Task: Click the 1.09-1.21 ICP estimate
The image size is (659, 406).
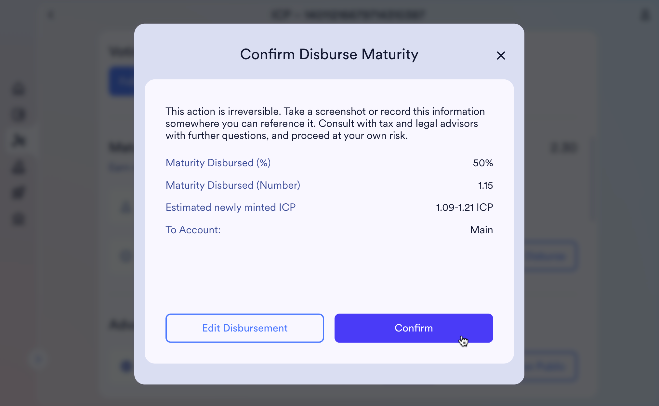Action: (464, 207)
